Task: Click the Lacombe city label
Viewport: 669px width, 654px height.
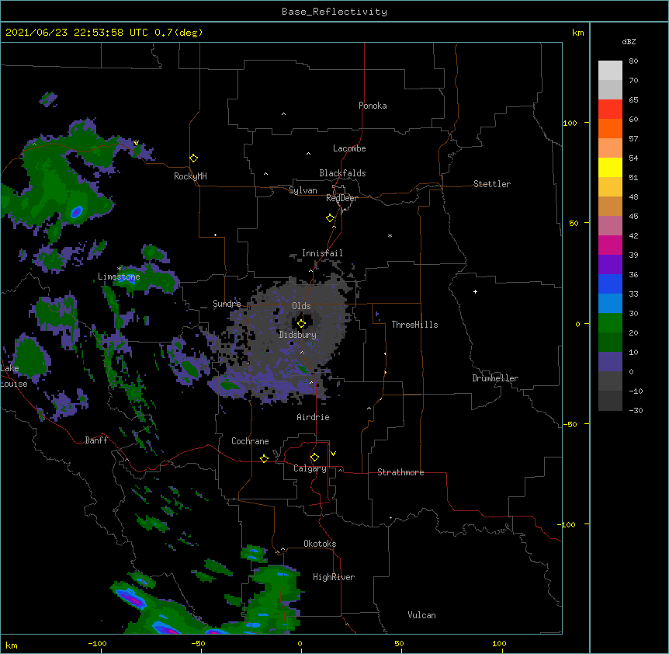Action: coord(349,148)
